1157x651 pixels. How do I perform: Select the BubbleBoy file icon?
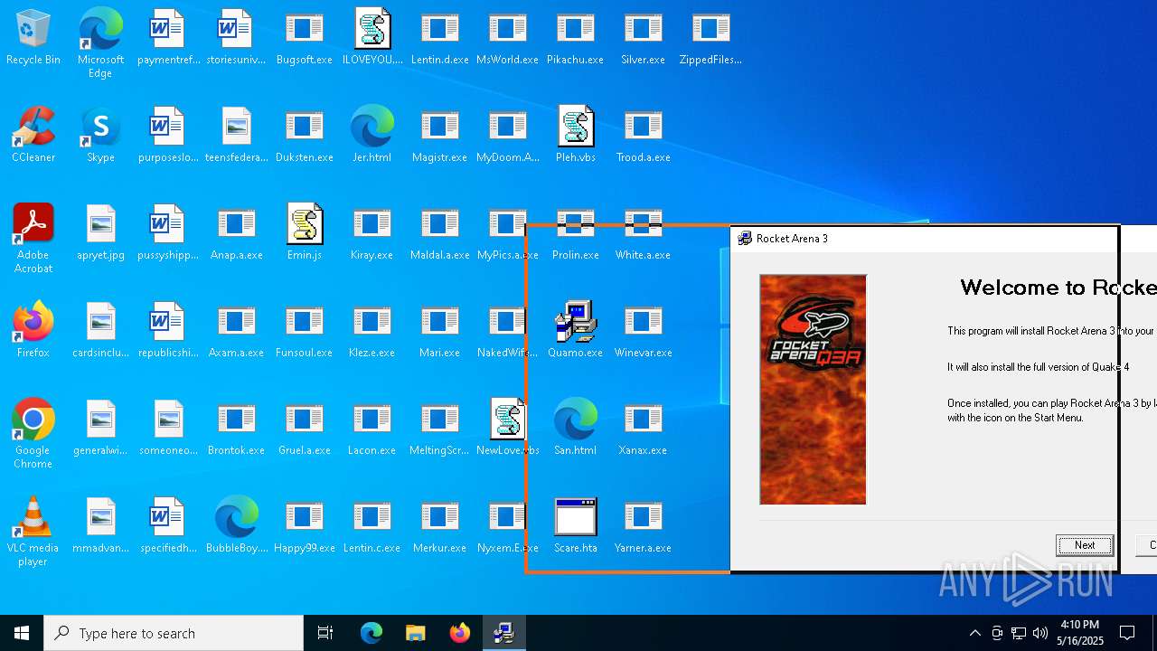click(x=237, y=526)
